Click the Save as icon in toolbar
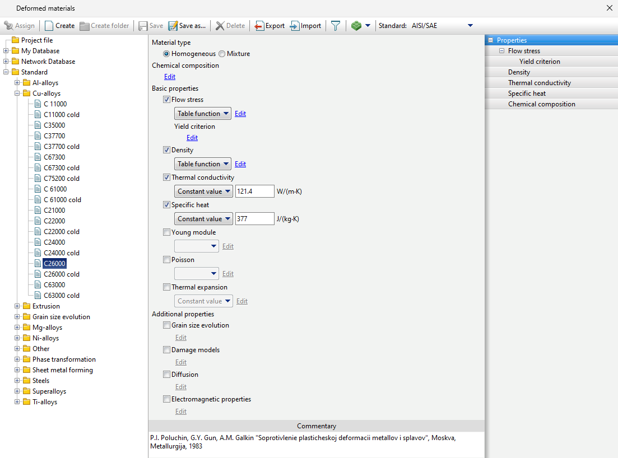 click(x=173, y=26)
